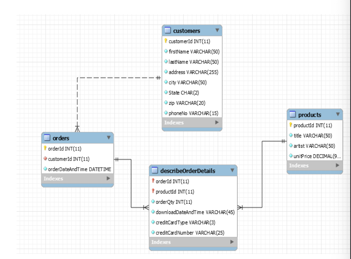Viewport: 351px width, 259px height.
Task: Select title VARCHAR(50) column
Action: click(315, 136)
